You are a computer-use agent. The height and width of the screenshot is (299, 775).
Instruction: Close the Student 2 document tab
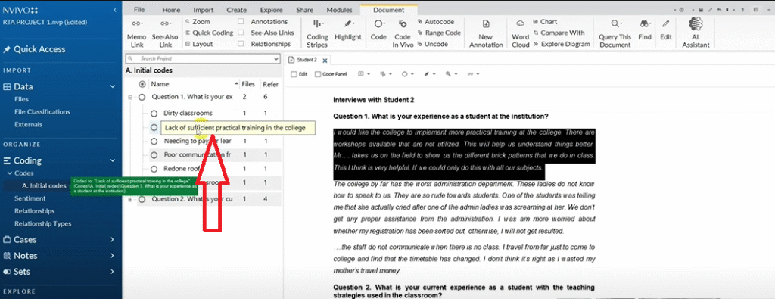[325, 61]
